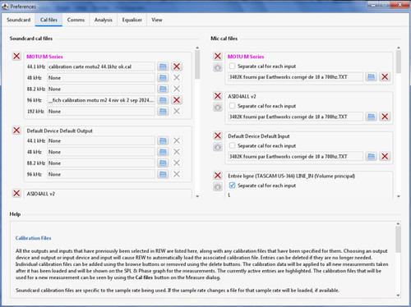Delete the TASCAM US-366 LINE_IN mic entry
411x307 pixels.
pos(218,176)
